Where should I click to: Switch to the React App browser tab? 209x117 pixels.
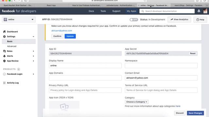(x=51, y=5)
